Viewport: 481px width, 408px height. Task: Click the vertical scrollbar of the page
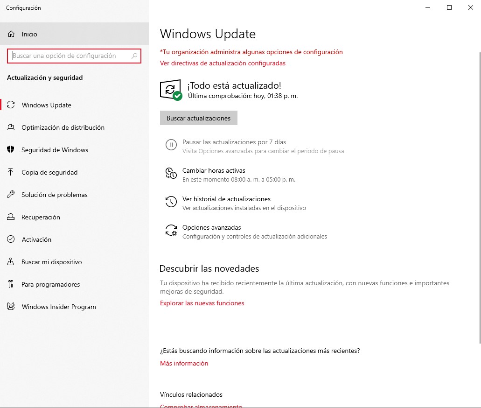480,198
